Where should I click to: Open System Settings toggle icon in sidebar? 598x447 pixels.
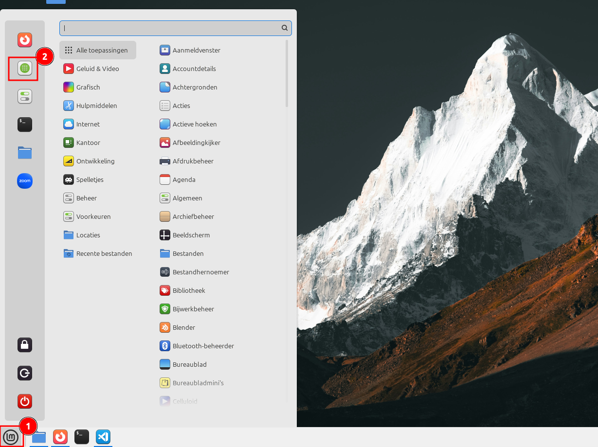[25, 96]
